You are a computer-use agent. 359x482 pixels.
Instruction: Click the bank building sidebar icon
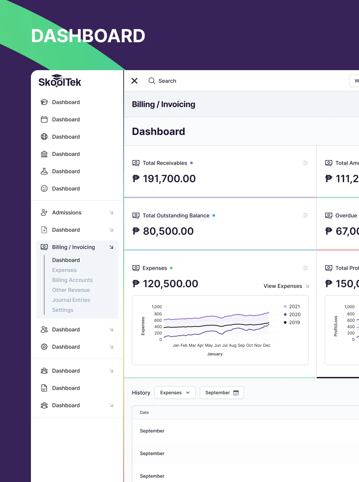[44, 154]
